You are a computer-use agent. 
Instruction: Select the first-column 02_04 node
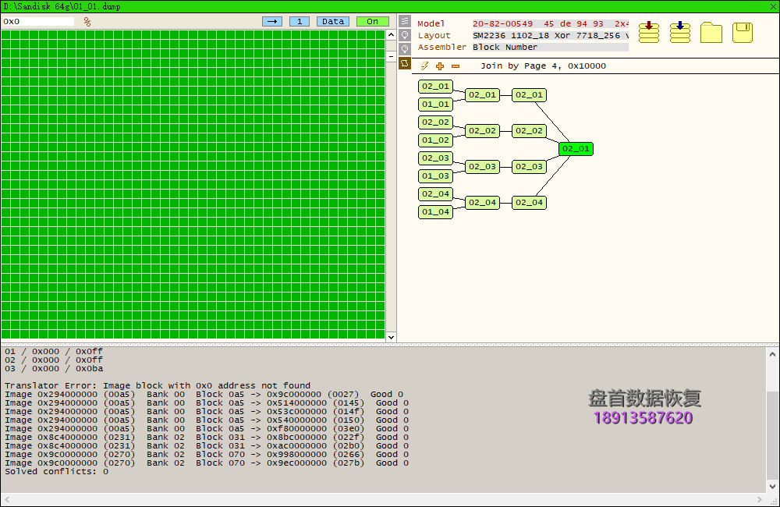(x=436, y=193)
